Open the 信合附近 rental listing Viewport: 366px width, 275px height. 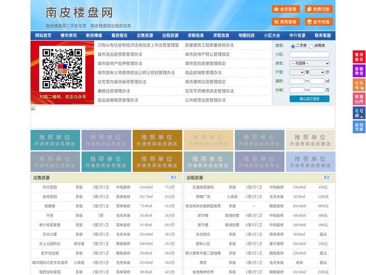203,234
